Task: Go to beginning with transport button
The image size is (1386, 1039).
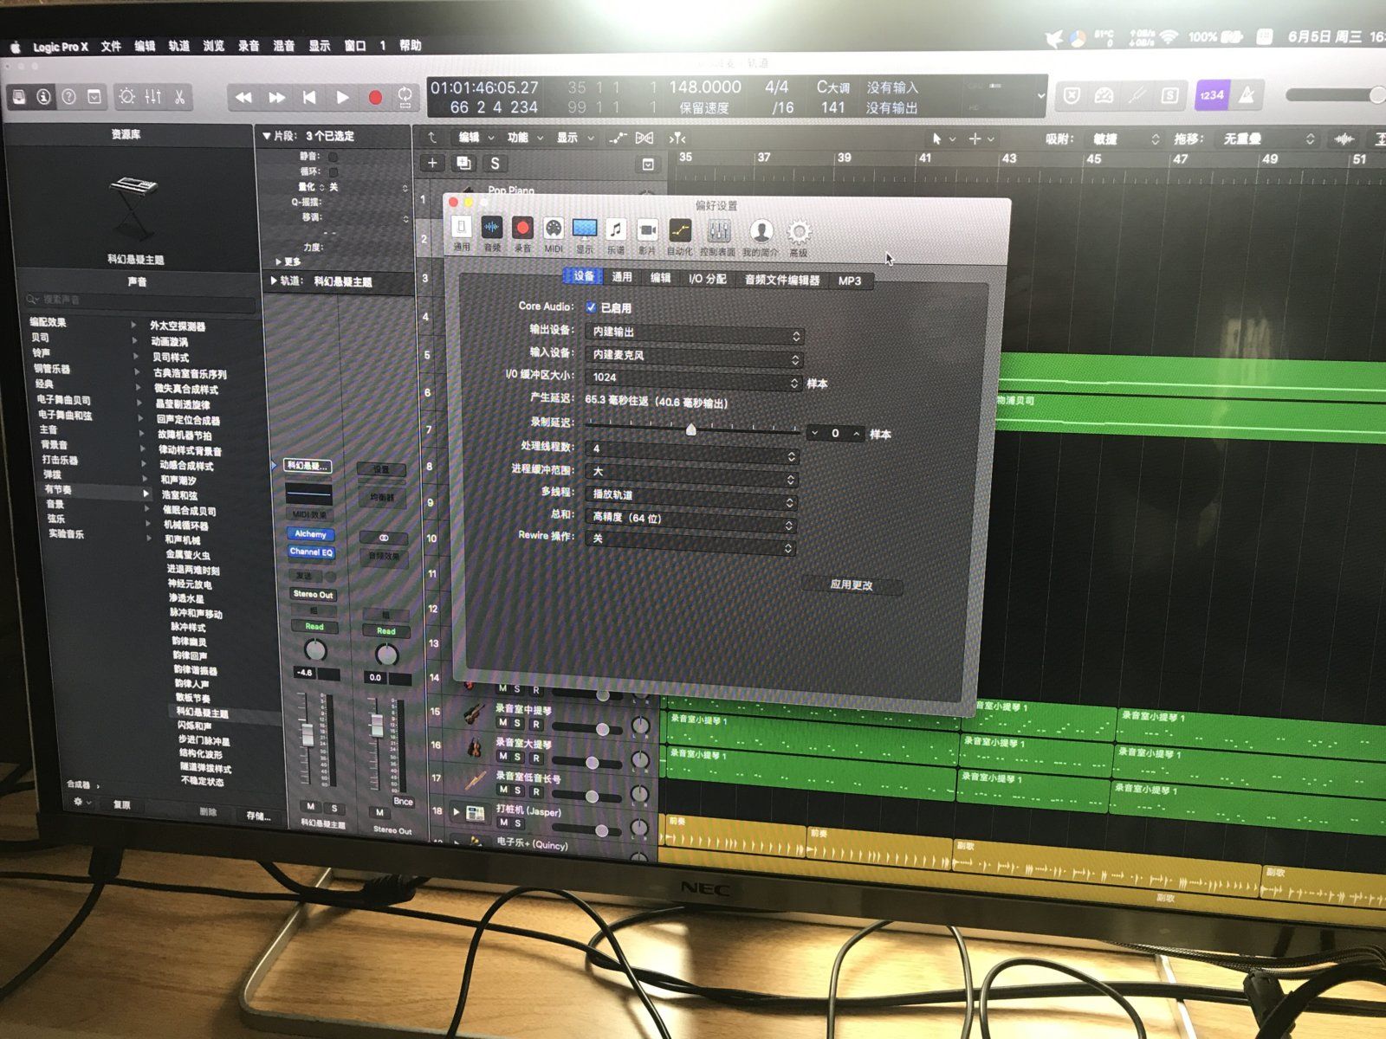Action: (x=309, y=98)
